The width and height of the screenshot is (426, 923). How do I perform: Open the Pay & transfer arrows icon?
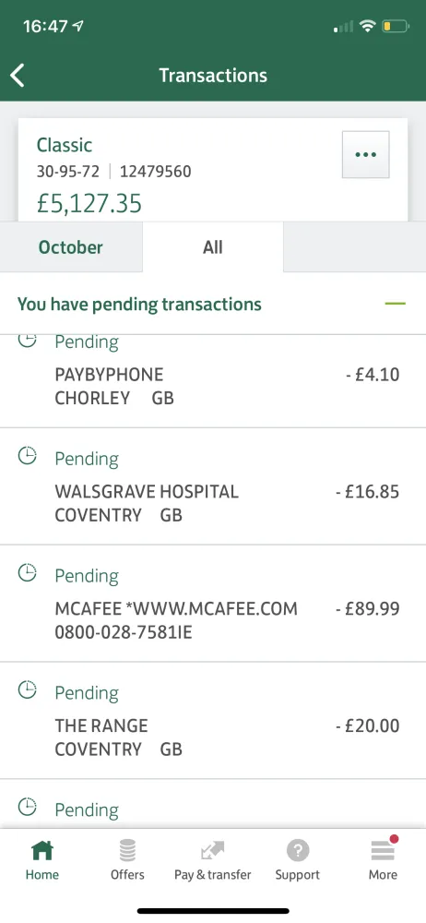pyautogui.click(x=212, y=851)
